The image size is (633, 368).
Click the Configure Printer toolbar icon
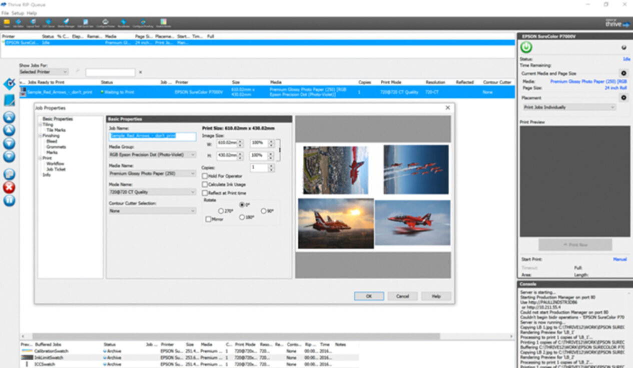[x=106, y=22]
